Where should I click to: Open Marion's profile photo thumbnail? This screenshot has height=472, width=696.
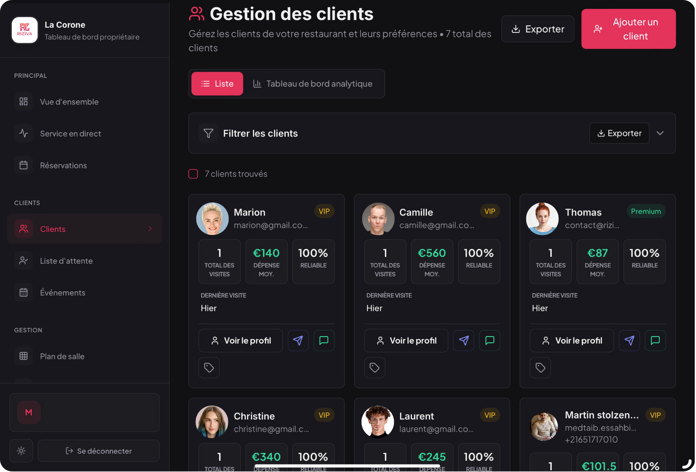pos(212,219)
